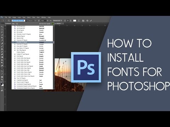Select the Blur tool
The height and width of the screenshot is (127, 170).
click(2, 60)
